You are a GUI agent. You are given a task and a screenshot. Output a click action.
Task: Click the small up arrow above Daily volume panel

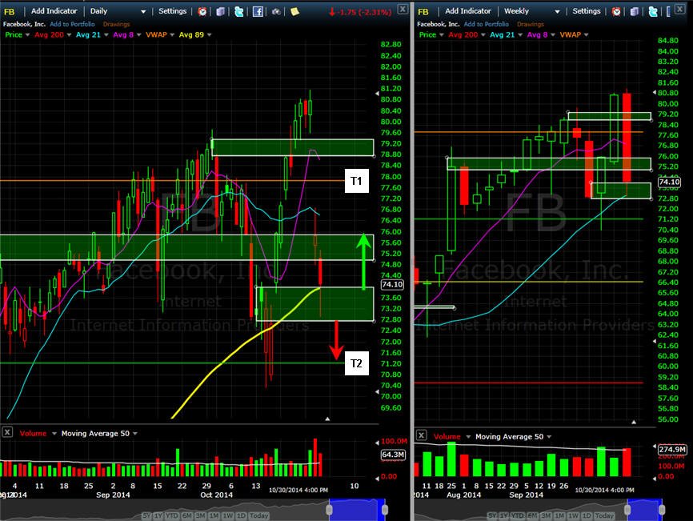[327, 419]
